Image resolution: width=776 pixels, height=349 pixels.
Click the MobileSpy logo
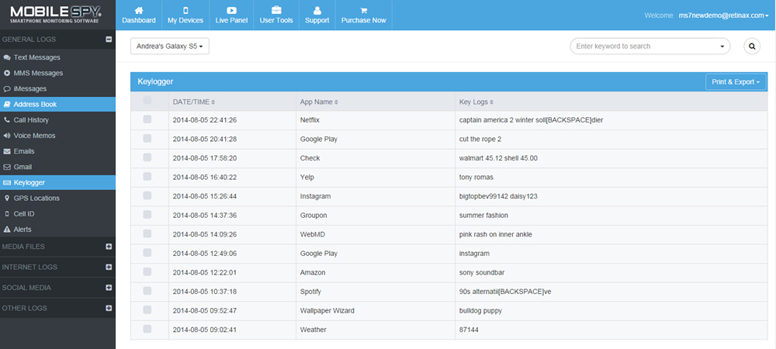coord(56,14)
